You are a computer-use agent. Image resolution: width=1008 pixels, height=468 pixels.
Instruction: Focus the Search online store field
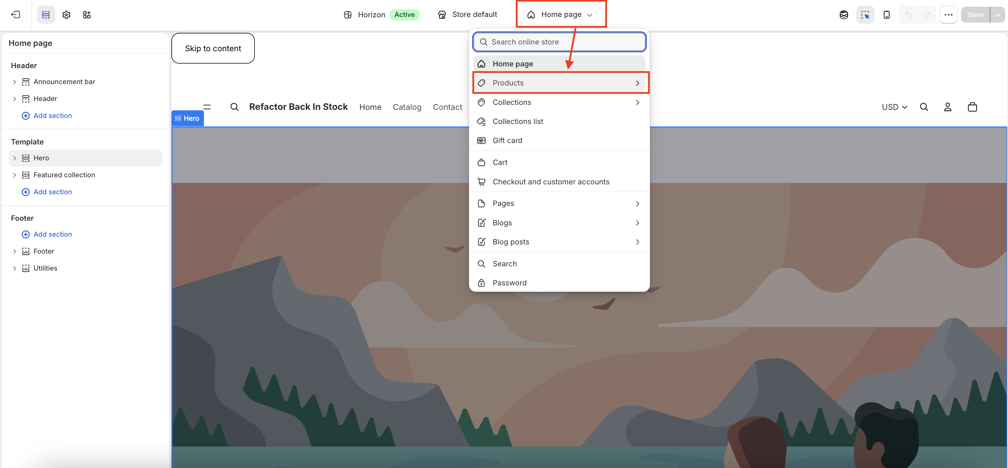559,42
